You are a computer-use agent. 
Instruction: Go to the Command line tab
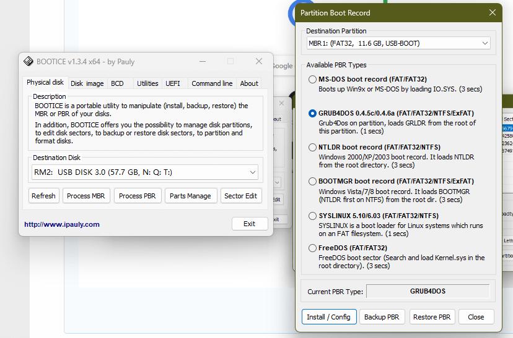point(212,83)
